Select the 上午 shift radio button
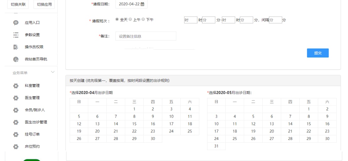Viewport: 348px width, 161px height. coord(131,19)
